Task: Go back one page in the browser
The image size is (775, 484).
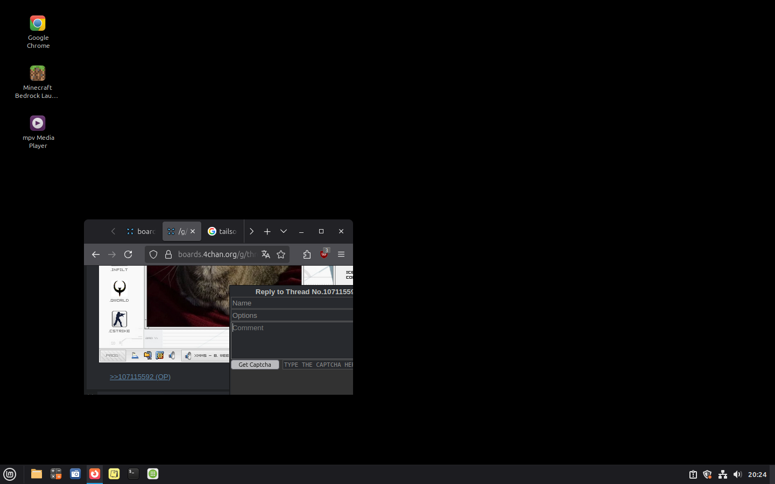Action: (96, 254)
